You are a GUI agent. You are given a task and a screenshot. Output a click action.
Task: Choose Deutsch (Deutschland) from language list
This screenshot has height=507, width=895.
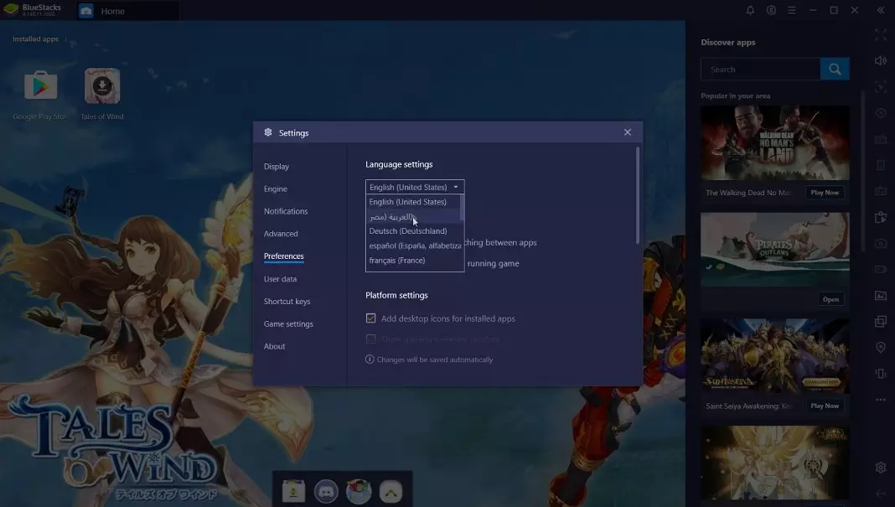(x=408, y=231)
